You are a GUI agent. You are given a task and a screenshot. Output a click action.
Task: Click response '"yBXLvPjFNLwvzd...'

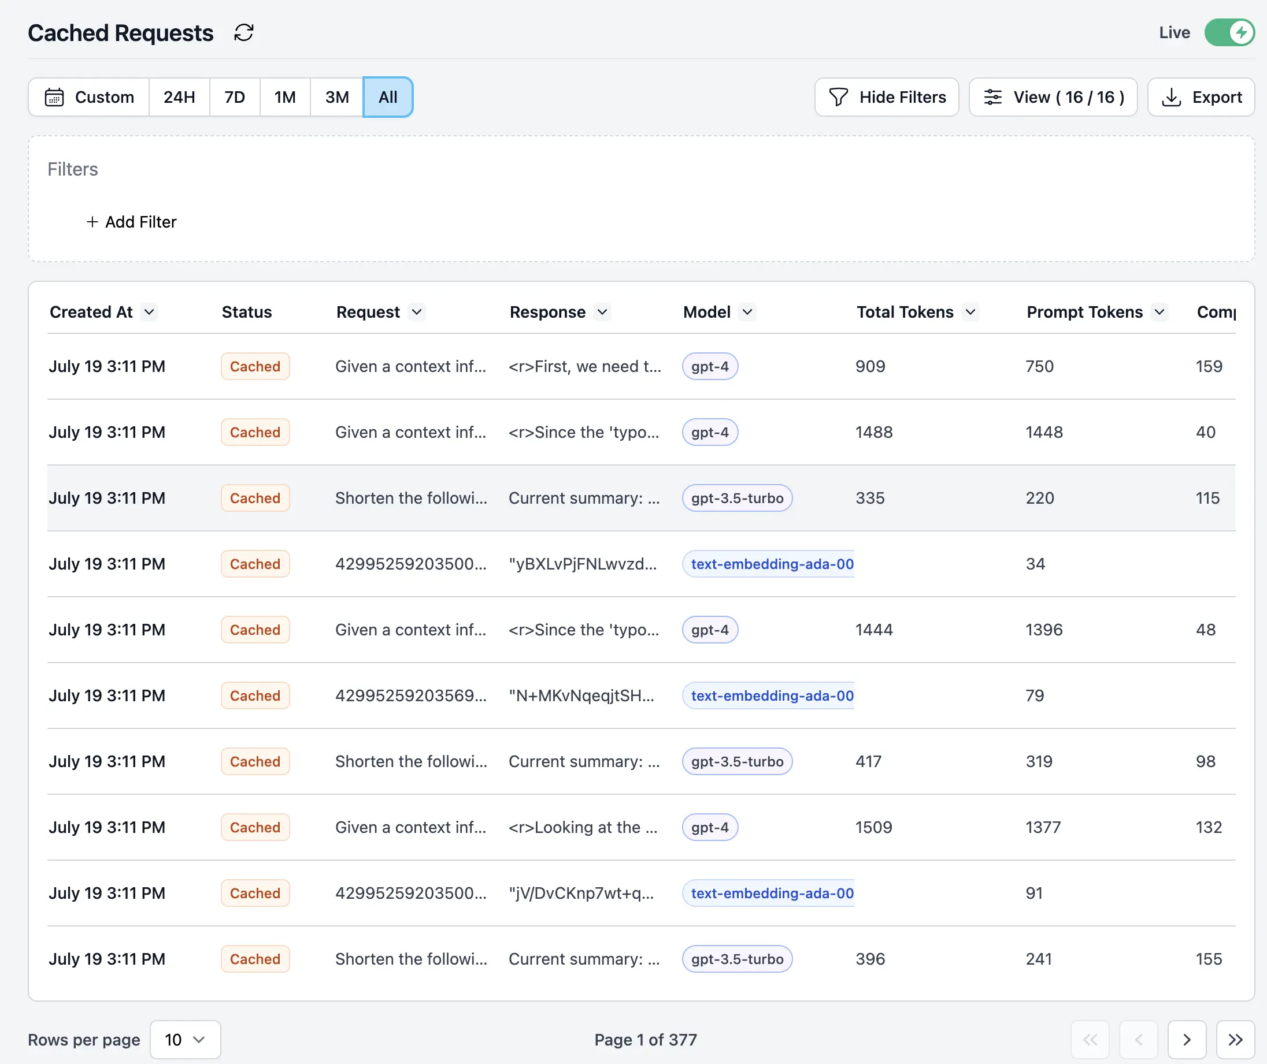point(583,563)
